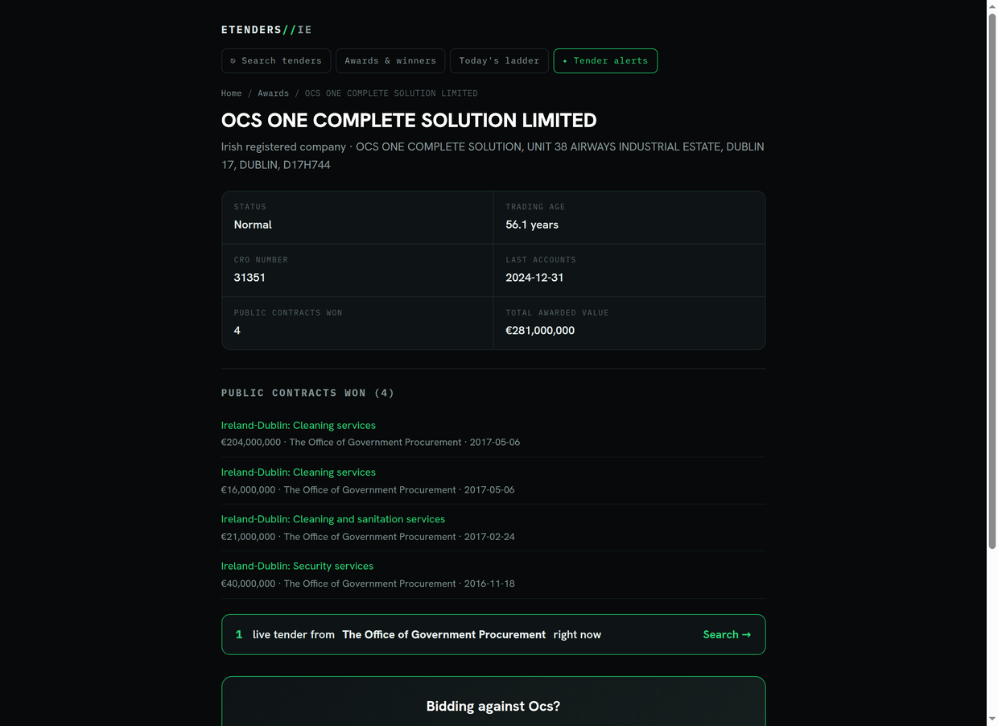
Task: Click the company name main heading
Action: (409, 120)
